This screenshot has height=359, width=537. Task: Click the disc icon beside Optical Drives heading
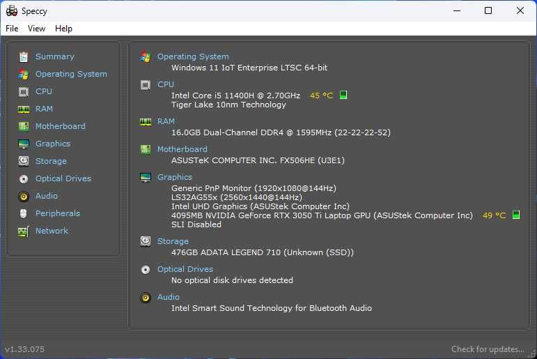point(146,270)
